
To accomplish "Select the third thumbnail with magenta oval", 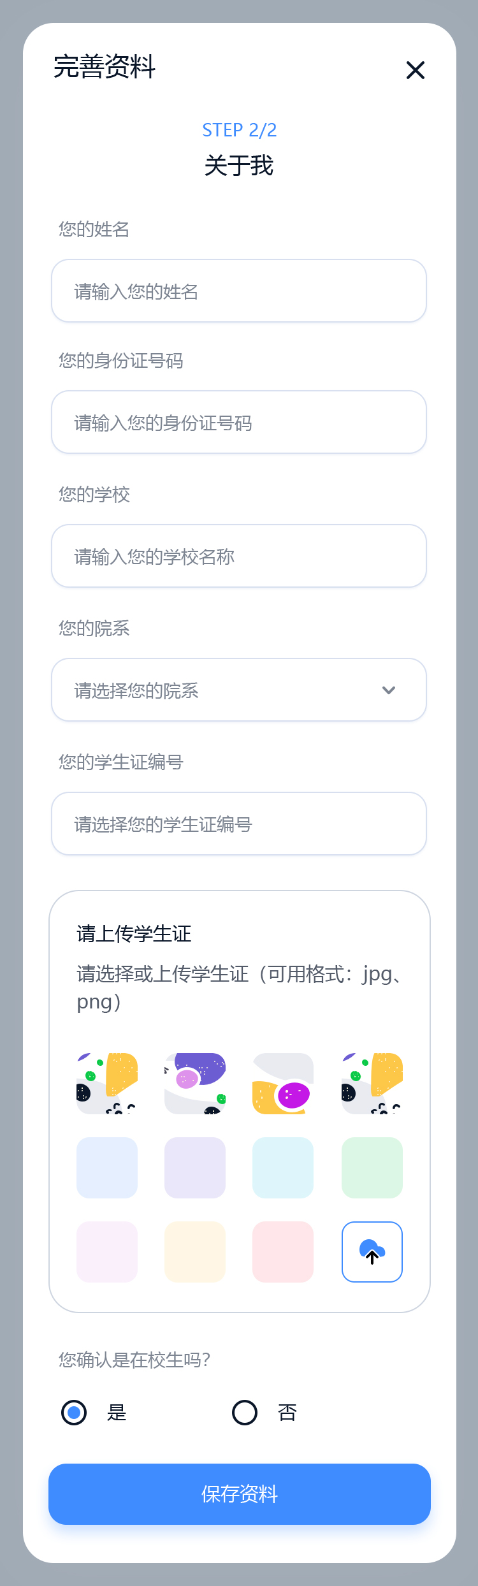I will point(283,1084).
